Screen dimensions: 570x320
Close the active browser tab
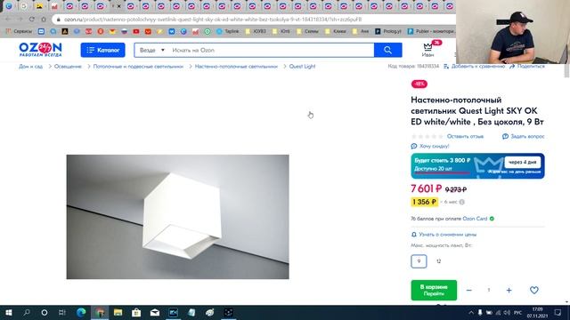pyautogui.click(x=118, y=6)
